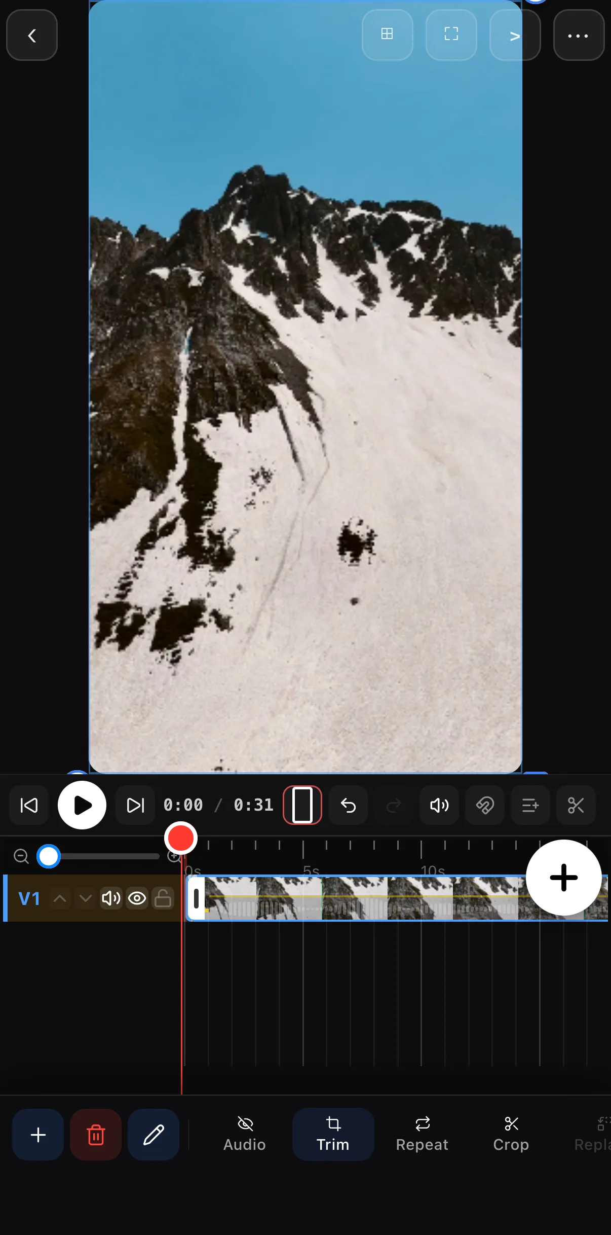Open the three-dot more options menu
Image resolution: width=611 pixels, height=1235 pixels.
[x=579, y=35]
